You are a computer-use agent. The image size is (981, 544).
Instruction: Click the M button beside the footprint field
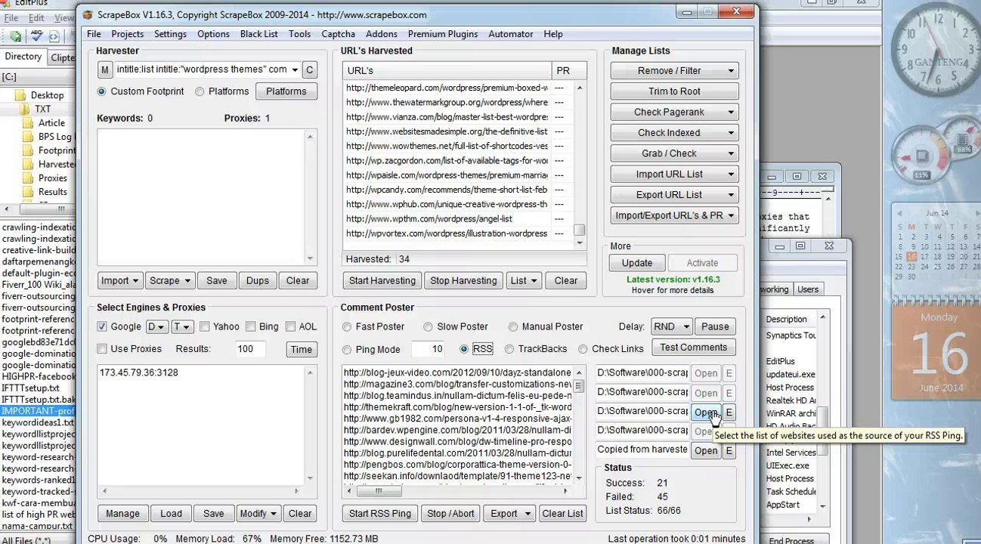104,70
